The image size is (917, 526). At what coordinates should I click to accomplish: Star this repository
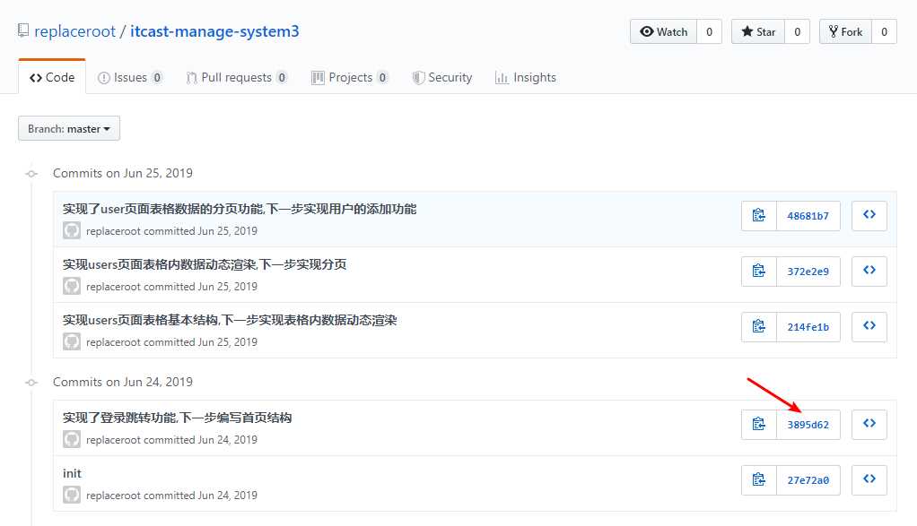758,31
